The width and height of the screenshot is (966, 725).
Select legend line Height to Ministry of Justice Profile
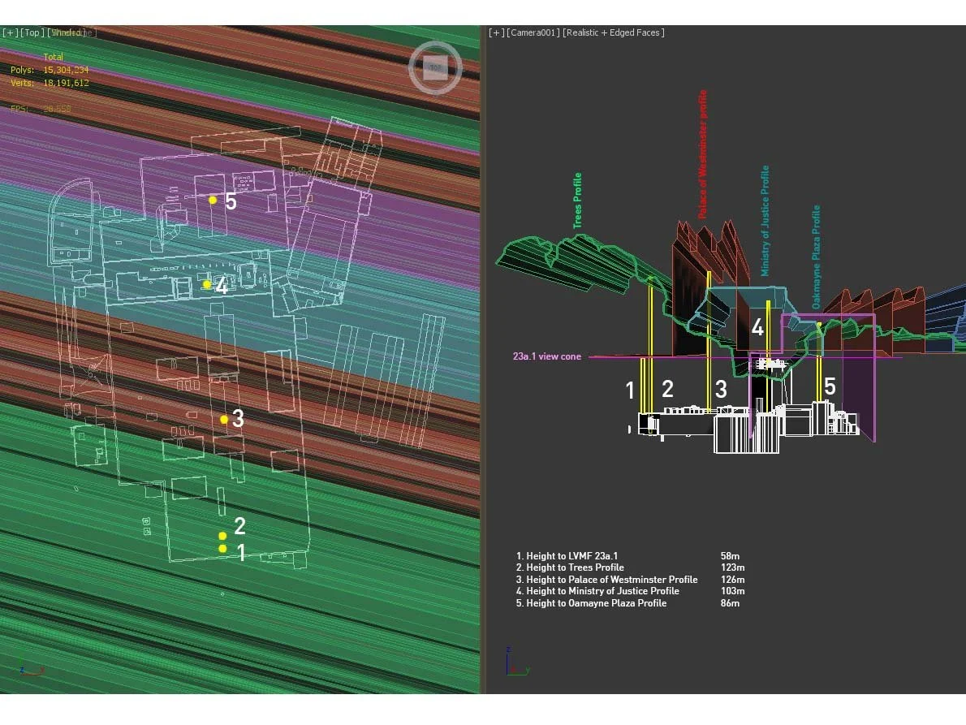pos(597,591)
